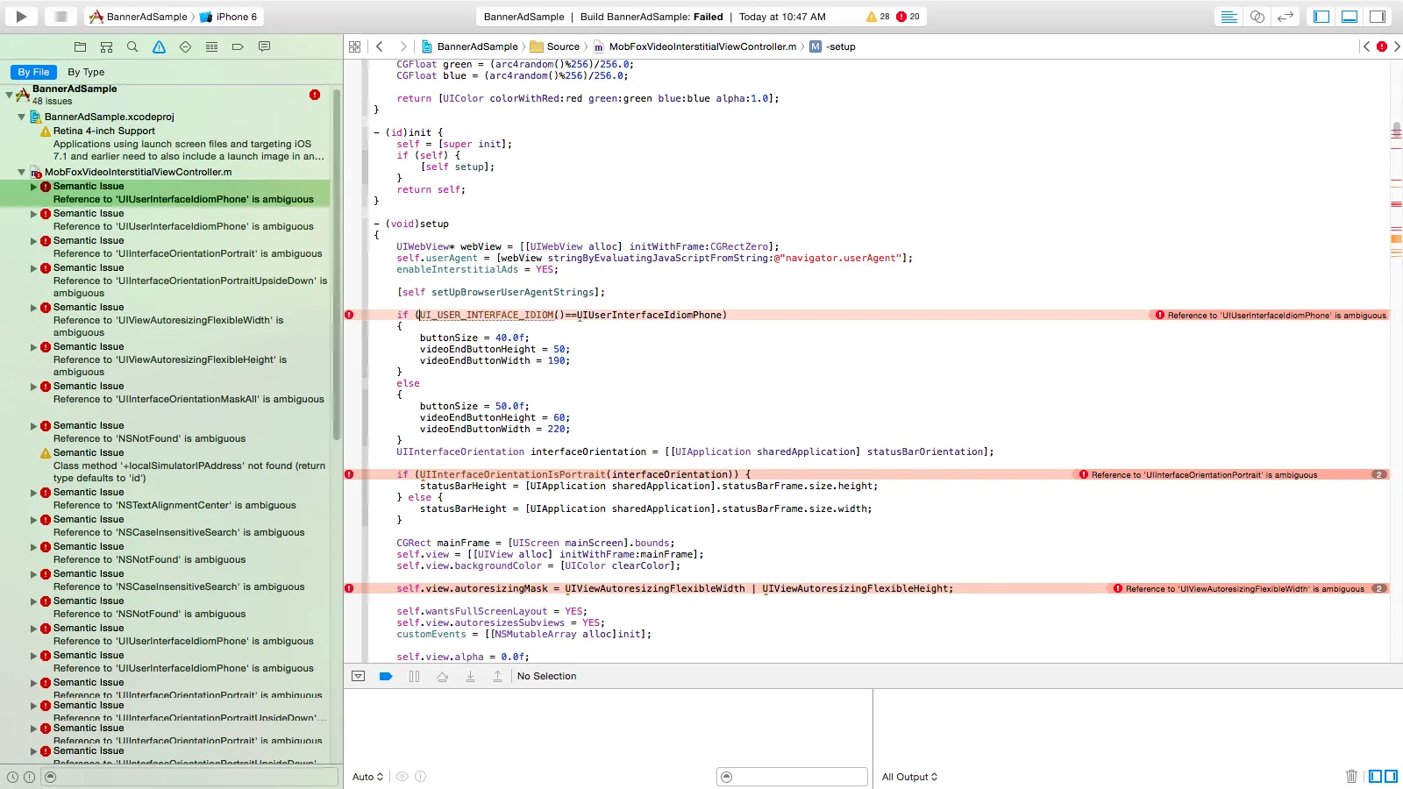The height and width of the screenshot is (789, 1403).
Task: Select the By File grouping tab
Action: tap(33, 72)
